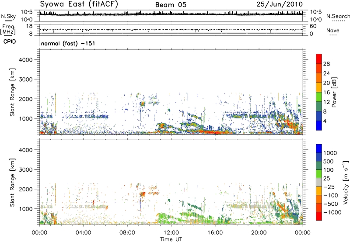Pick the light green 25–100 Velocity segment
This screenshot has height=242, width=350.
coord(319,174)
